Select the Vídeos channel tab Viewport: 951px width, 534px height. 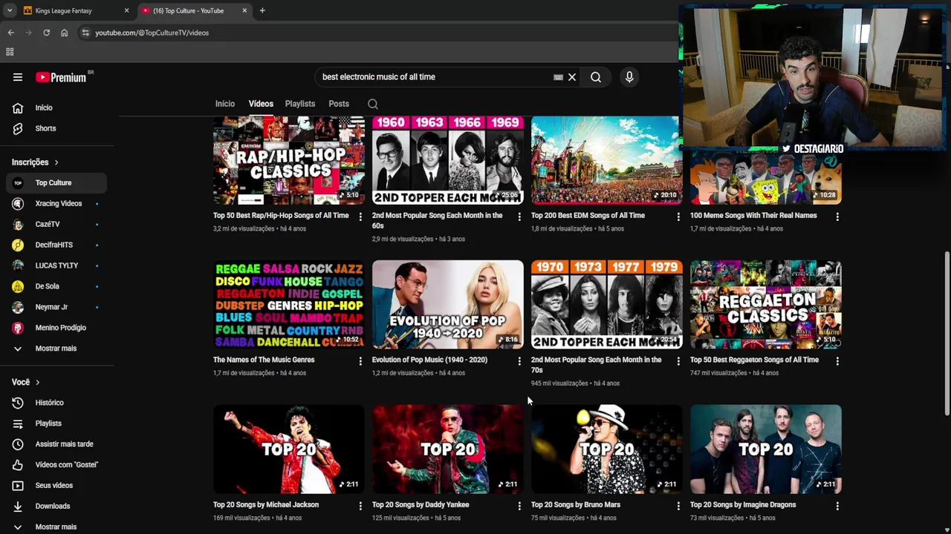(261, 104)
